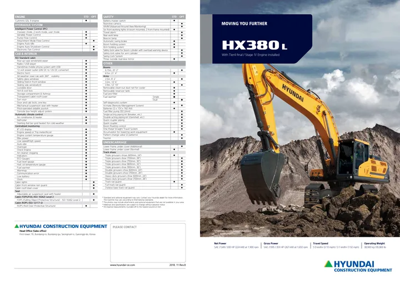
Task: Click the 'Low battery' row
Action: pyautogui.click(x=56, y=176)
